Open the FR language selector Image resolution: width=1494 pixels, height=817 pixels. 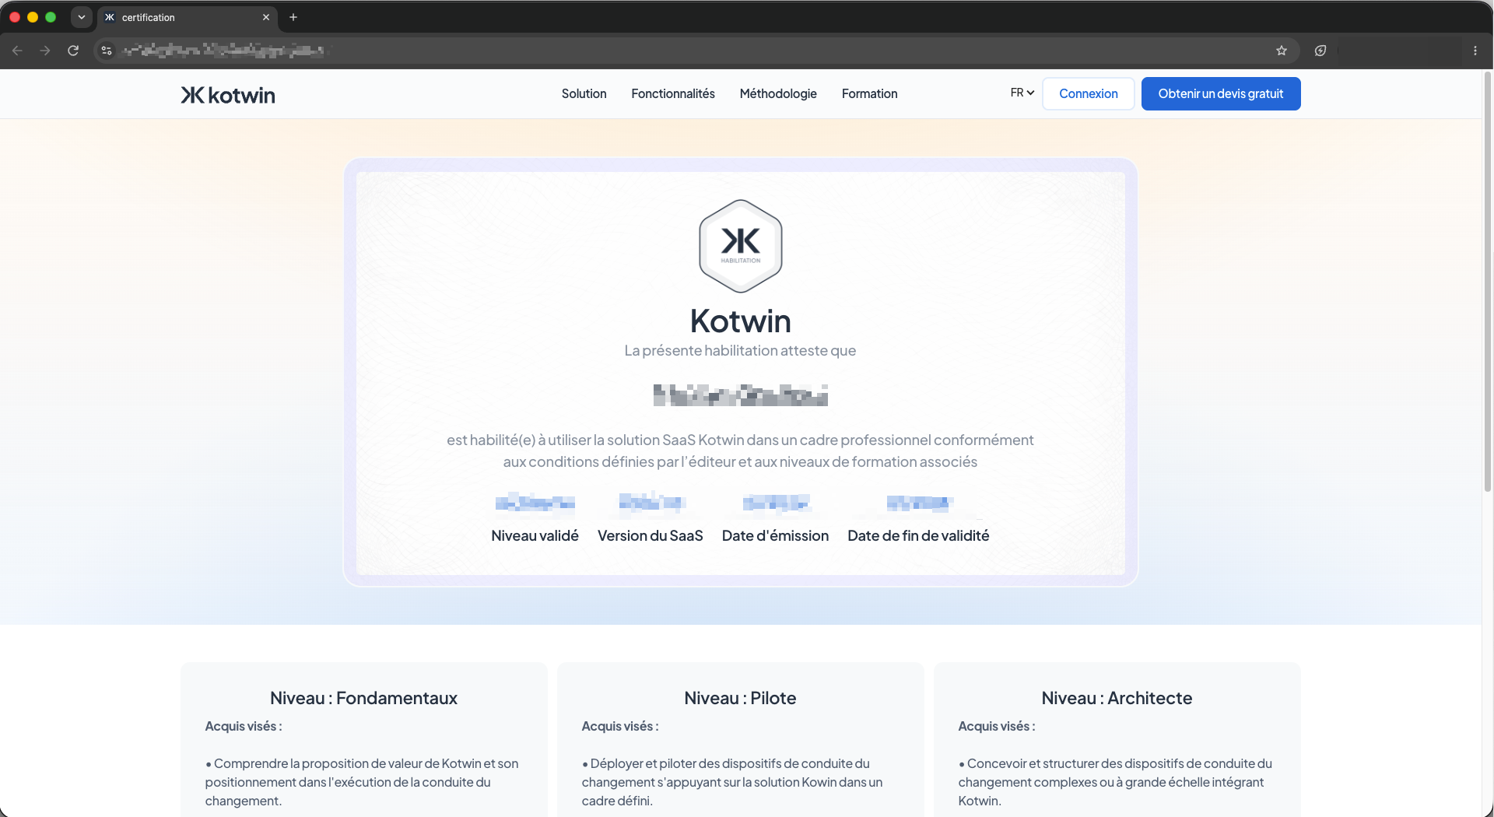pos(1022,93)
